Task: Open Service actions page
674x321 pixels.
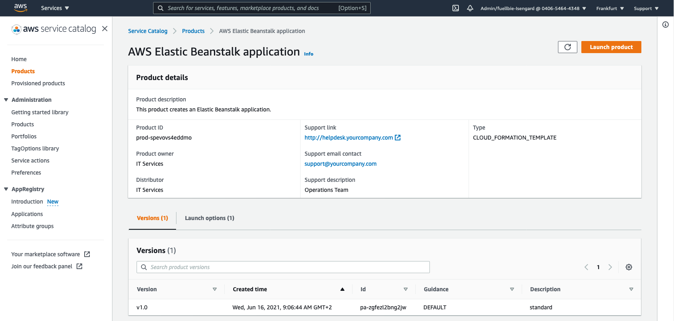Action: (30, 160)
